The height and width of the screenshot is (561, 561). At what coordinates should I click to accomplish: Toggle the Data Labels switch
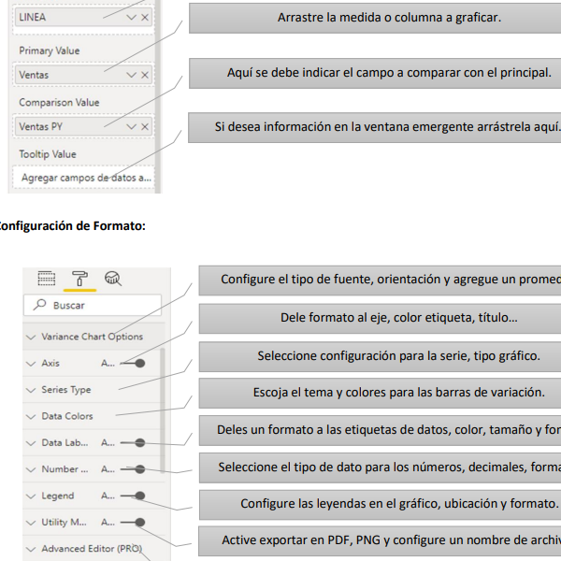[133, 443]
